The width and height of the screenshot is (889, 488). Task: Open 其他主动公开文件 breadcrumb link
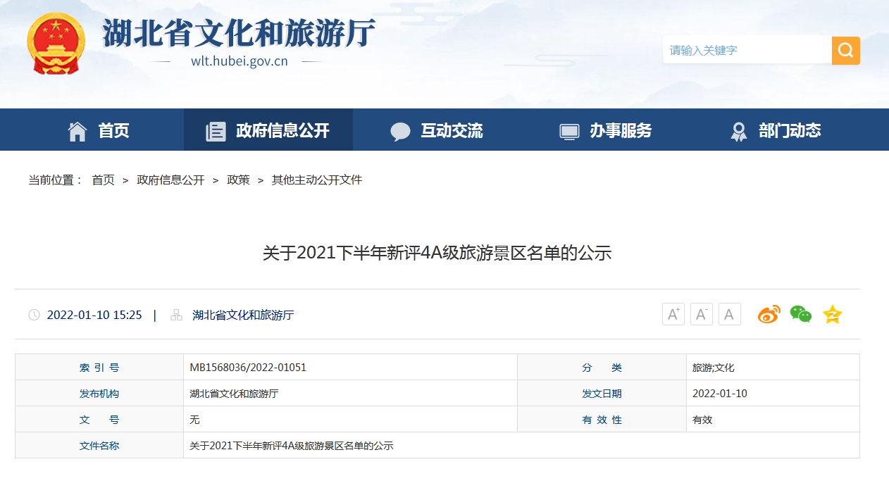317,180
